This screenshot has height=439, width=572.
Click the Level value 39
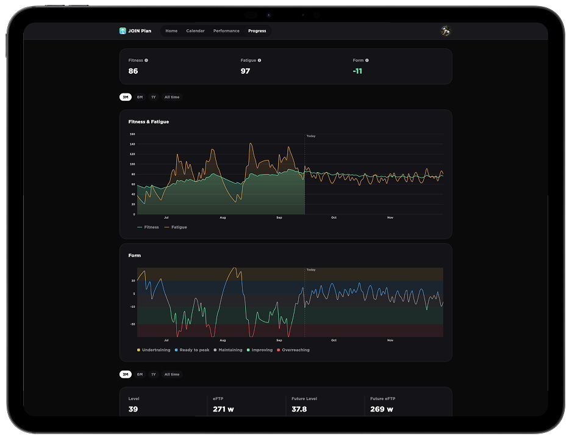click(133, 410)
